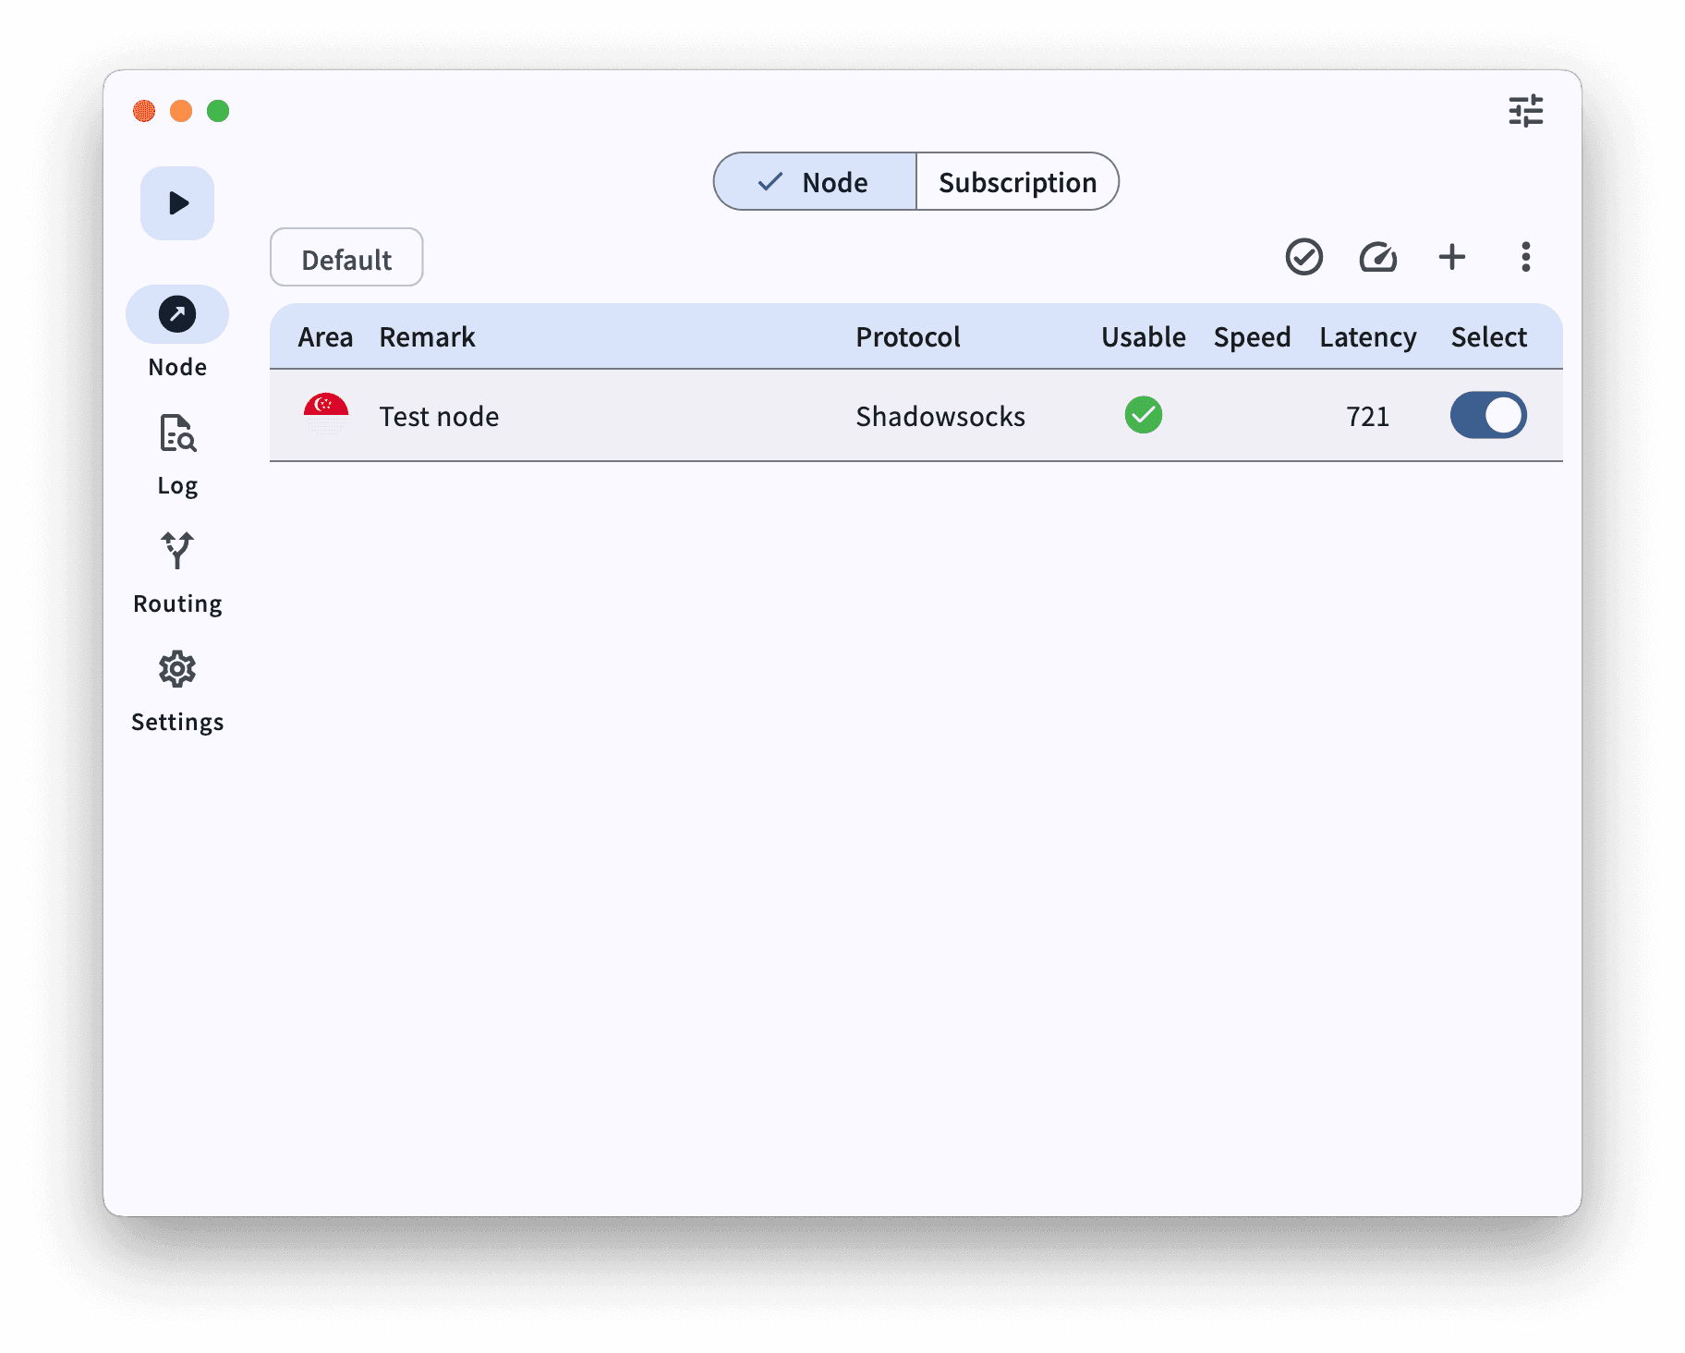Click the Shadowsocks protocol cell
This screenshot has height=1353, width=1685.
pos(940,417)
